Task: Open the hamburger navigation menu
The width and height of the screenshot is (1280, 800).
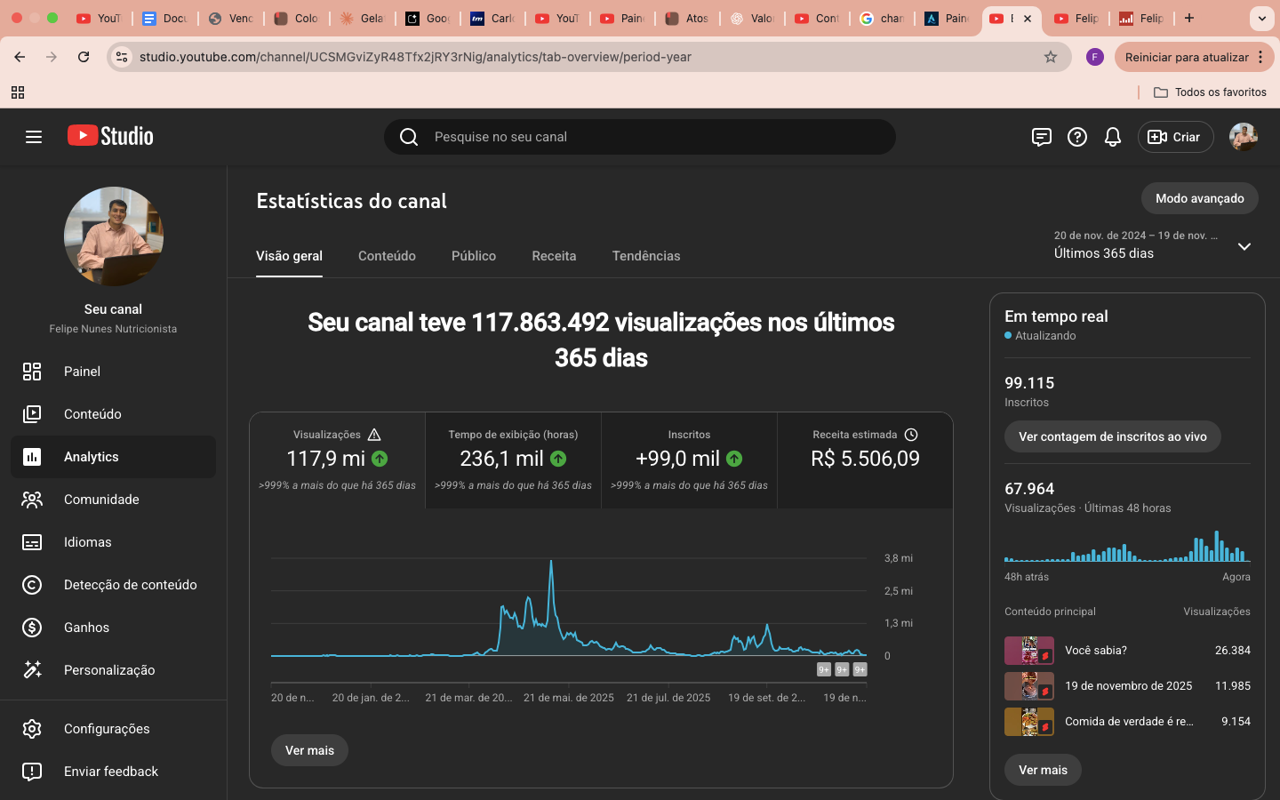Action: 34,137
